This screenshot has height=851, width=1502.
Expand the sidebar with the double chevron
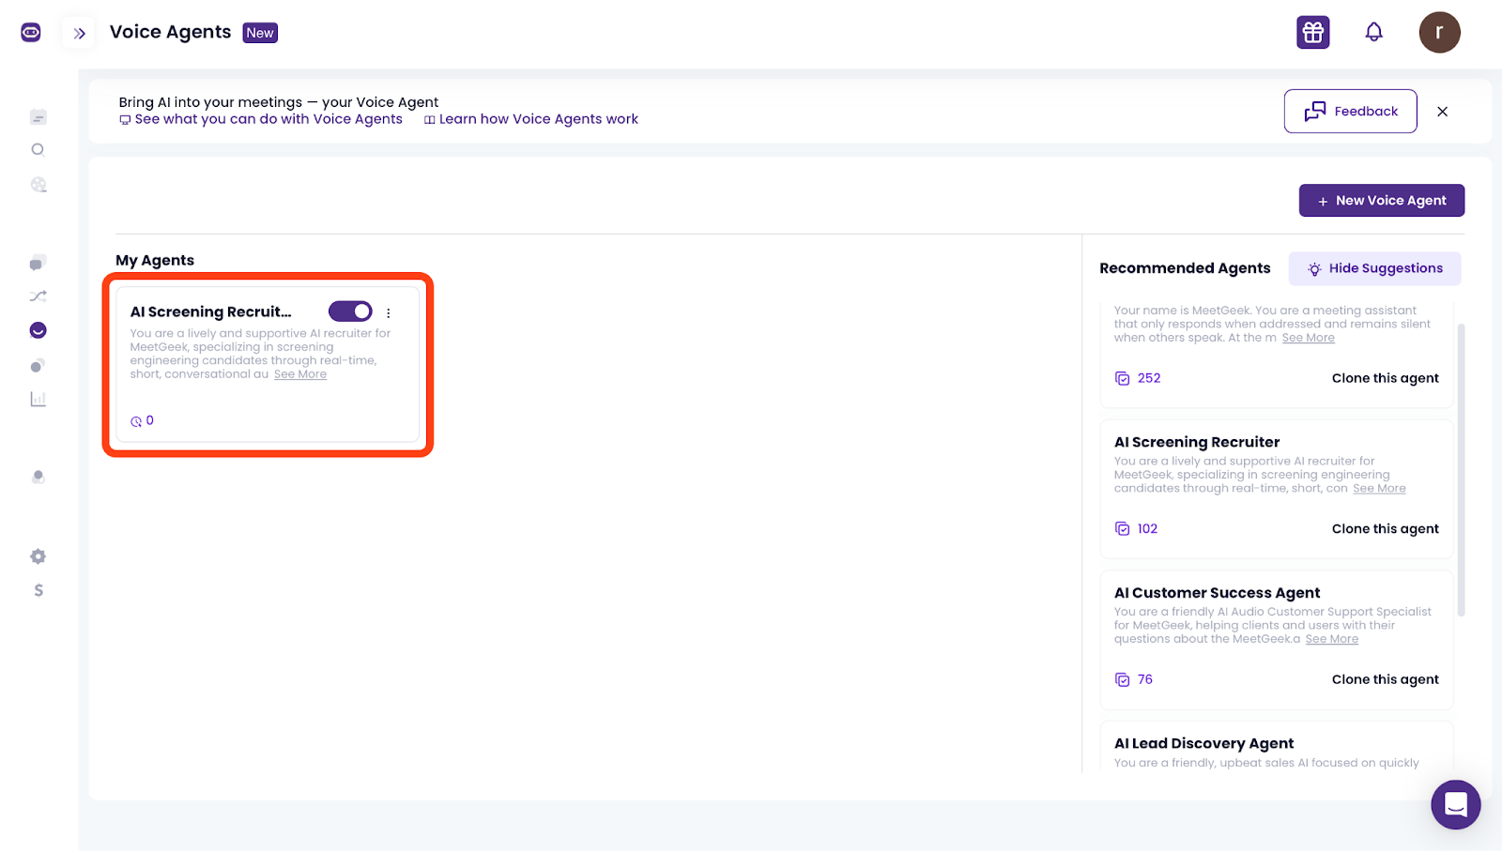point(79,32)
